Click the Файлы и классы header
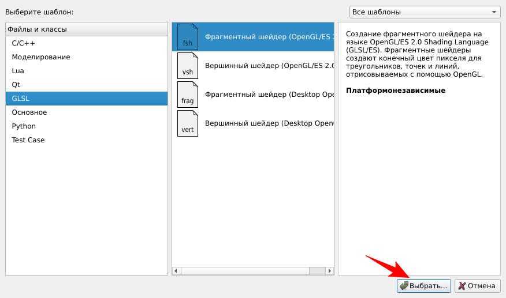 point(38,29)
